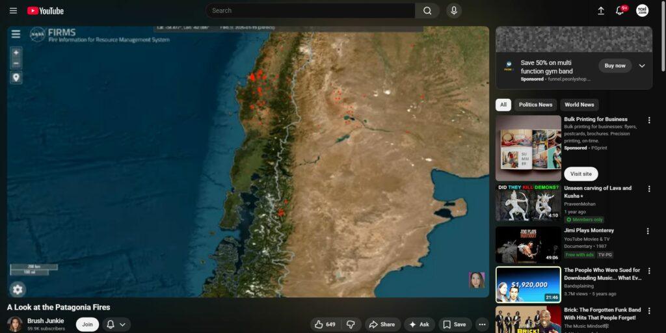Open the upload video icon

tap(601, 10)
